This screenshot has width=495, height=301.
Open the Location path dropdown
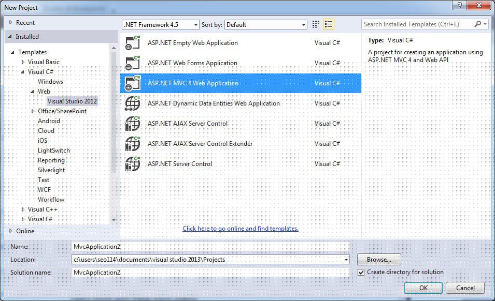(346, 260)
